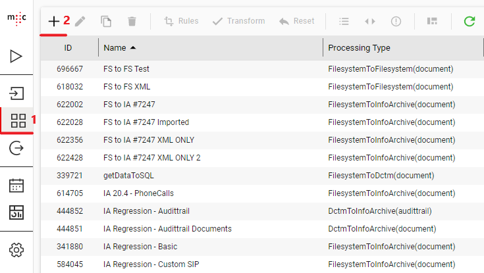The image size is (484, 273).
Task: Click the Rules button
Action: [x=181, y=21]
